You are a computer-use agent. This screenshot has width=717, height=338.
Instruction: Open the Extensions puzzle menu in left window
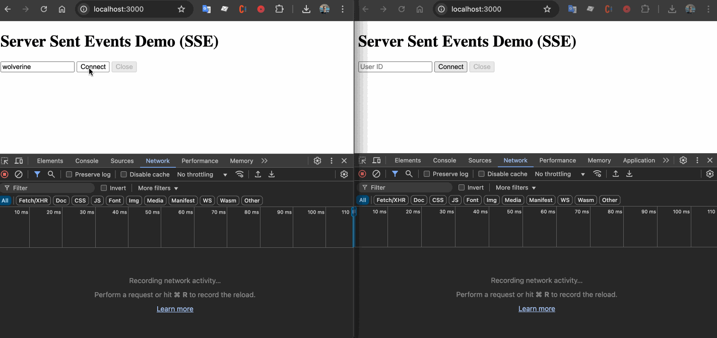tap(279, 9)
